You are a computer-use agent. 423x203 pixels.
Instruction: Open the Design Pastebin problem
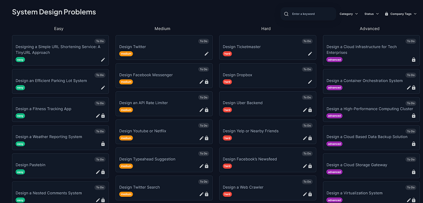pos(60,166)
